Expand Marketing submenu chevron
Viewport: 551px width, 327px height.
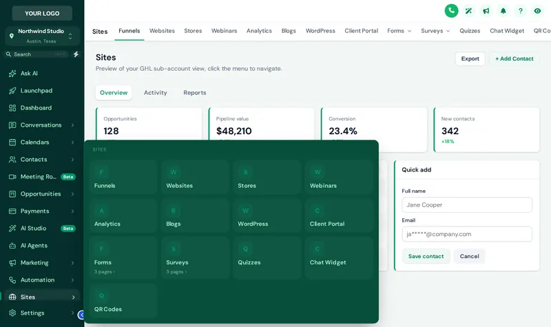(73, 263)
